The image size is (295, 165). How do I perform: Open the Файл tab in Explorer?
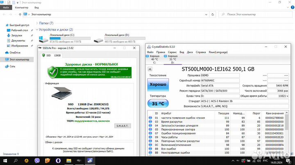coord(6,7)
